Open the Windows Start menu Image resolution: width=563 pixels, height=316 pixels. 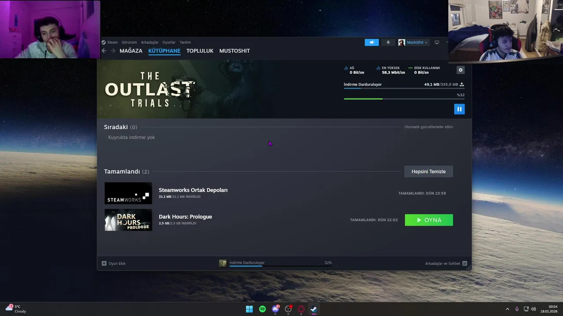[x=249, y=309]
